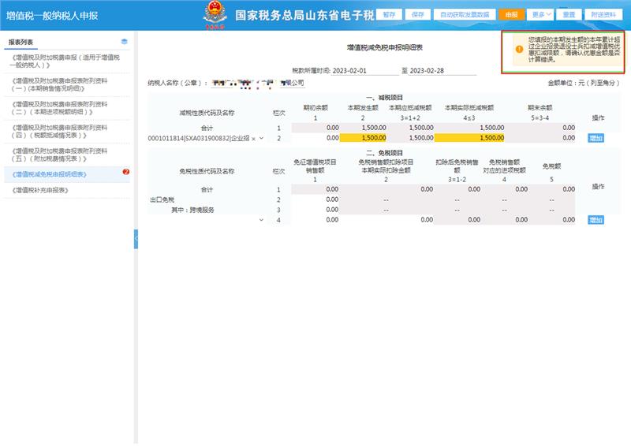Click the highlighted 本期发生额 field with 1,500.00

(363, 138)
